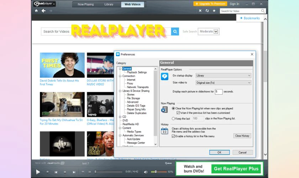
Task: Select AutoUpdate in the tree
Action: (133, 139)
